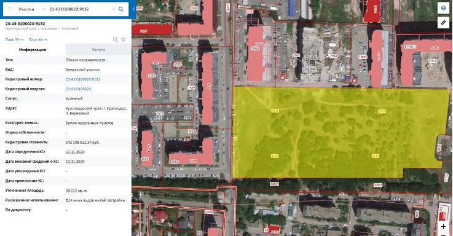Screen dimensions: 453x236
Task: Zoom in with the plus button
Action: (443, 227)
